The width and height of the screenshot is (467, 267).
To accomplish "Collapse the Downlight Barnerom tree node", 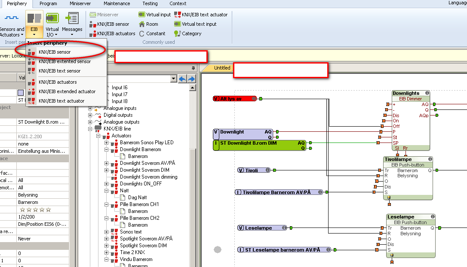I will click(107, 149).
